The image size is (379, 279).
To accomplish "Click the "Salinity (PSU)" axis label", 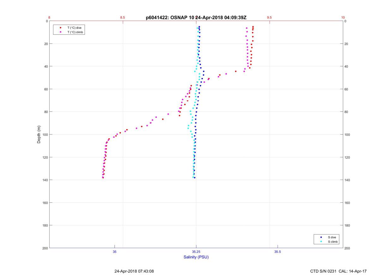I will 196,257.
